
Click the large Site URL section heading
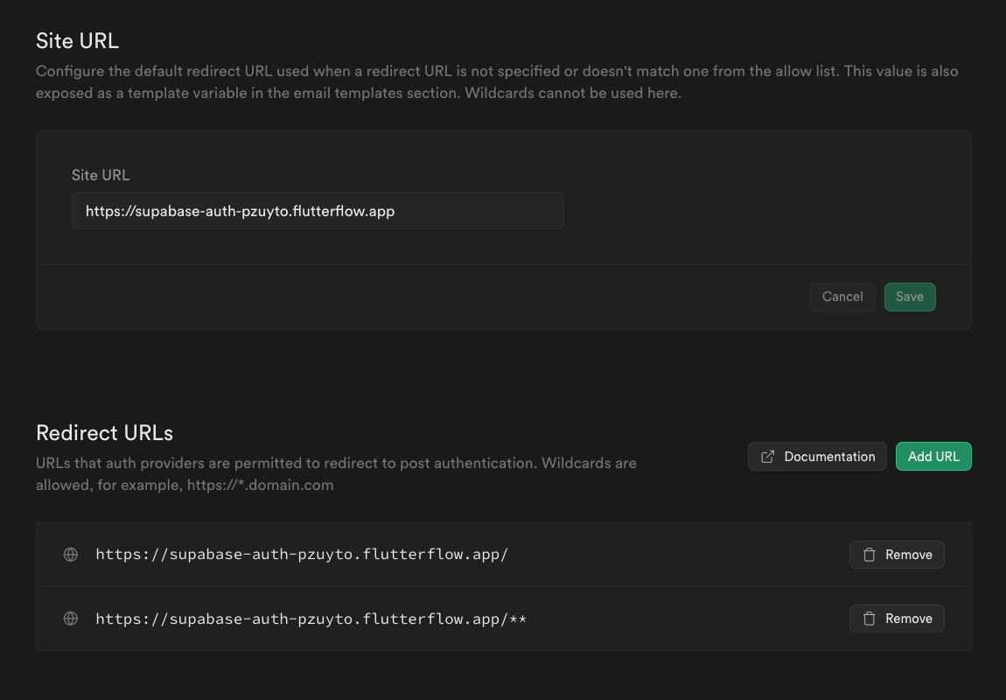(x=77, y=40)
